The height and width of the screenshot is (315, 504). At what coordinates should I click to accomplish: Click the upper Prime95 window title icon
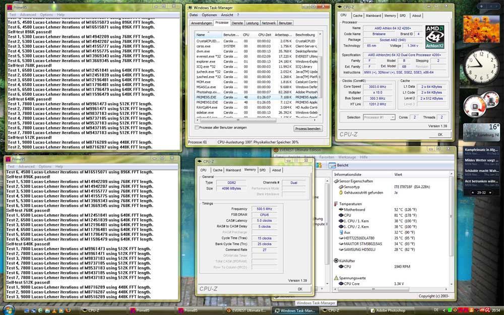coord(10,8)
